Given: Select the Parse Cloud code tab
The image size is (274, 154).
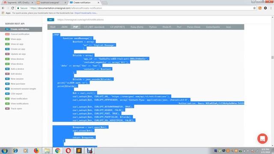Looking at the screenshot, I should pyautogui.click(x=194, y=27).
